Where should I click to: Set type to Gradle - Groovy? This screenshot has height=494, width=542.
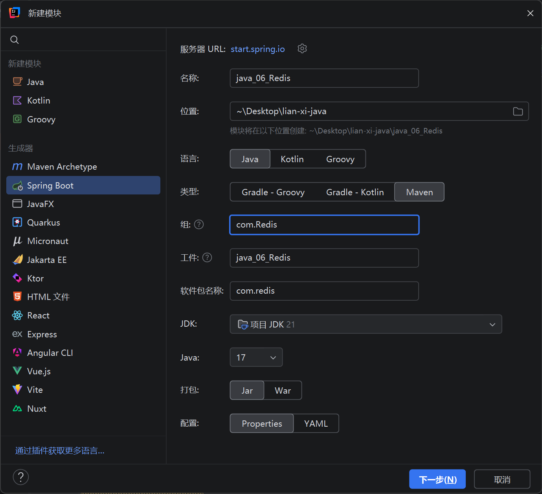pyautogui.click(x=273, y=192)
